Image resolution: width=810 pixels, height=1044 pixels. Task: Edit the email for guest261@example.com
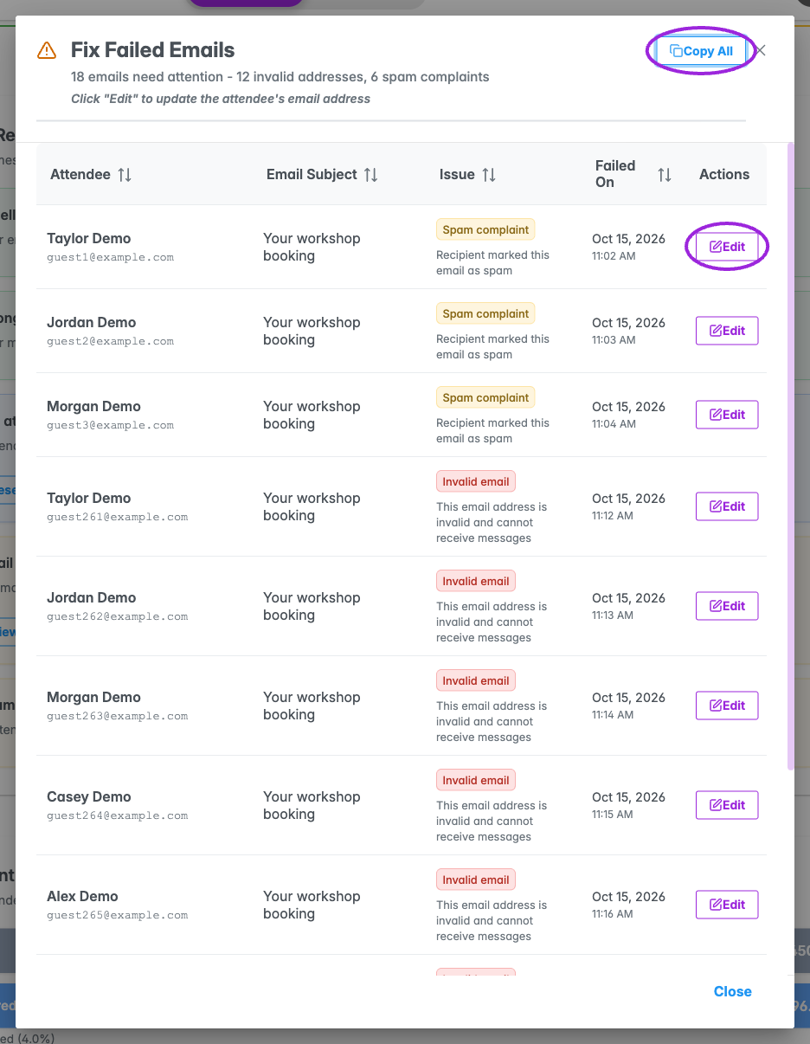727,506
